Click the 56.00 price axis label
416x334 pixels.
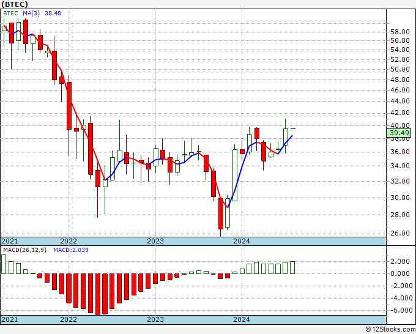pyautogui.click(x=400, y=40)
